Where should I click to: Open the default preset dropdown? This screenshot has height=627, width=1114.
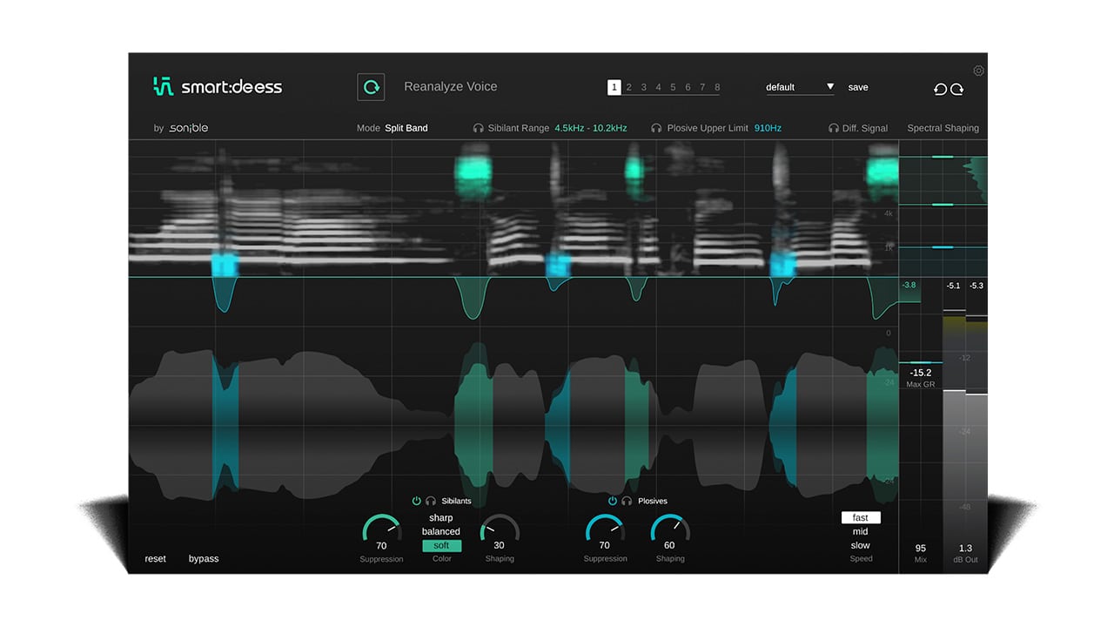[x=800, y=87]
